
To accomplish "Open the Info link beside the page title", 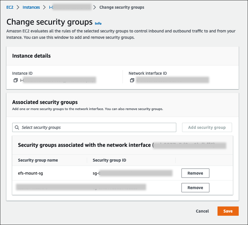I will click(x=98, y=23).
